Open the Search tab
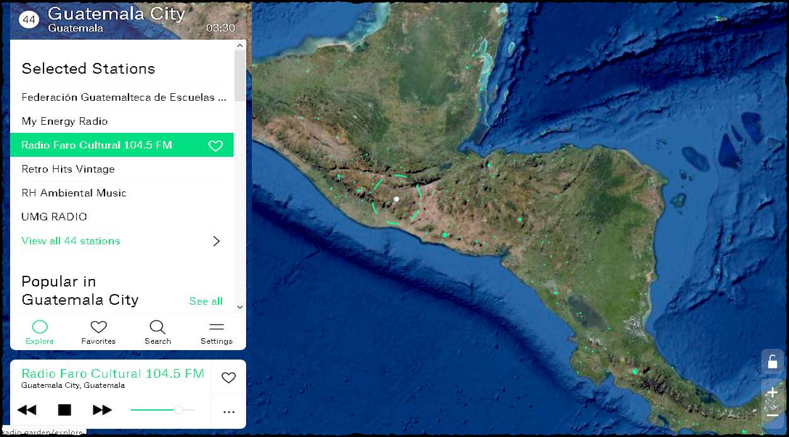 point(157,332)
